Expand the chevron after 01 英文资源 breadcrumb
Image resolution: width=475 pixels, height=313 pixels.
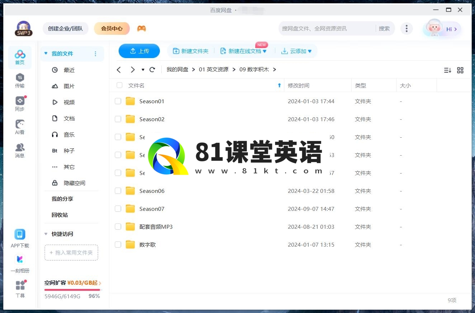(x=234, y=70)
